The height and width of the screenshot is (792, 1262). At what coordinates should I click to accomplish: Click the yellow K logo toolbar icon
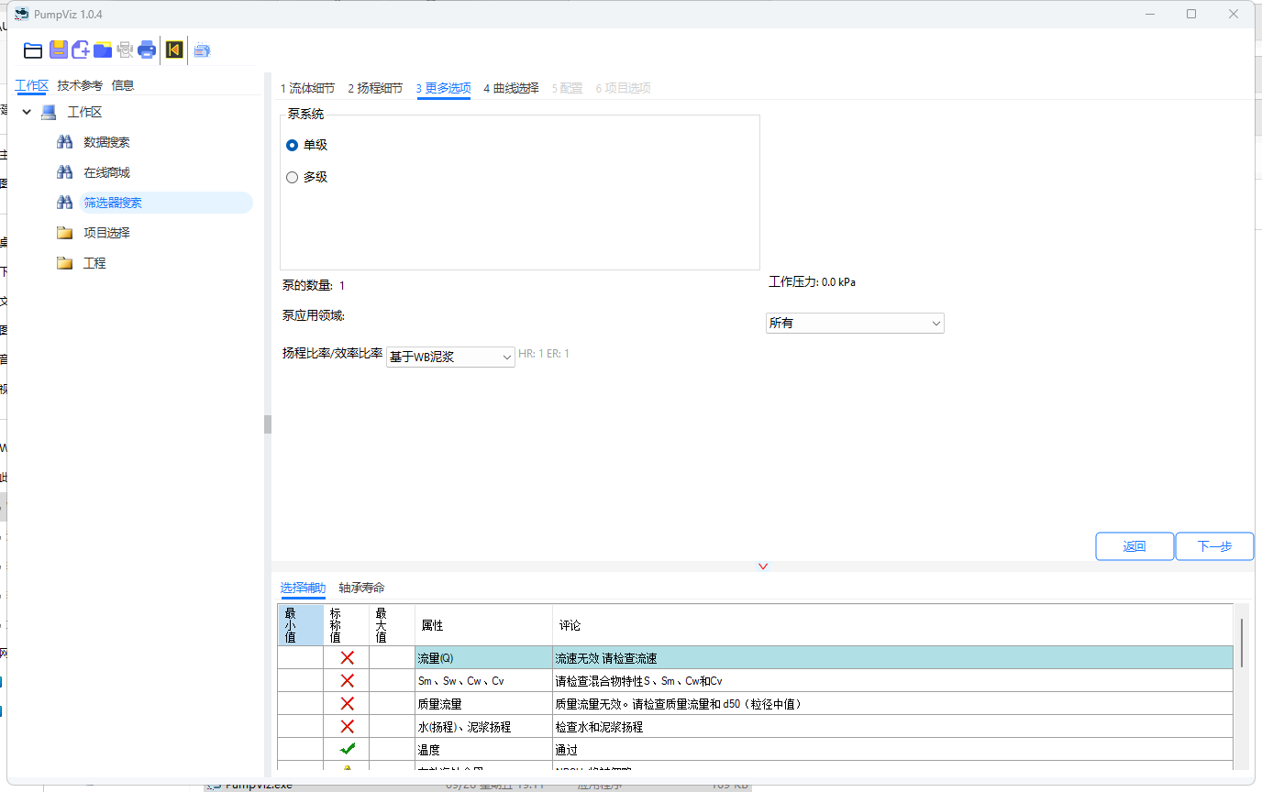tap(173, 49)
